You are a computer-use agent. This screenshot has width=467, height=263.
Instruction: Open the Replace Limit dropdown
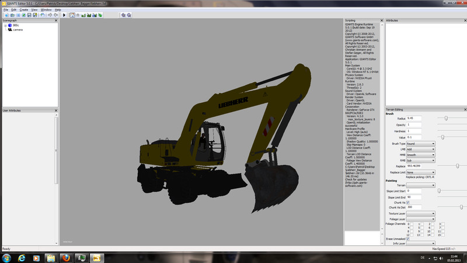(420, 172)
